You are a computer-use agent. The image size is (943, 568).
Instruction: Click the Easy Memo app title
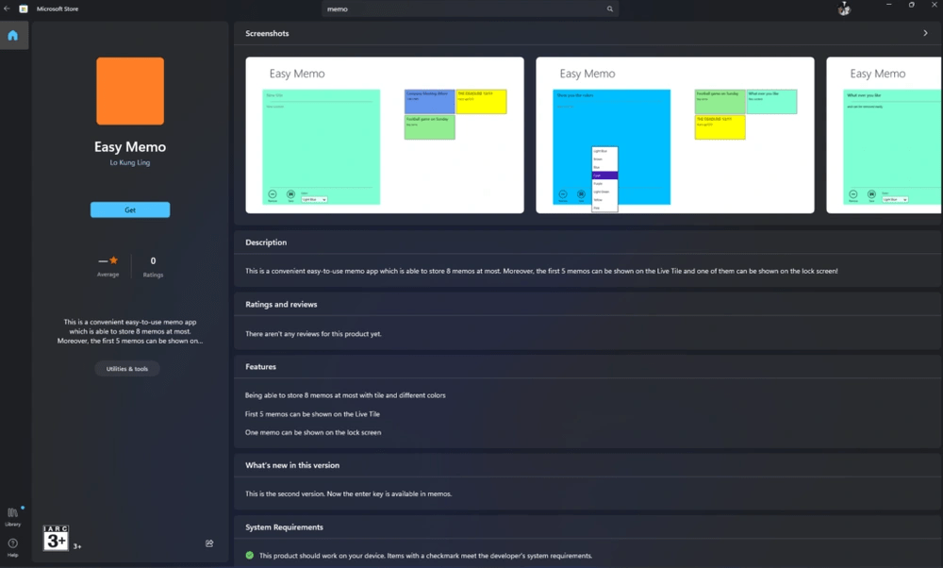pos(130,147)
